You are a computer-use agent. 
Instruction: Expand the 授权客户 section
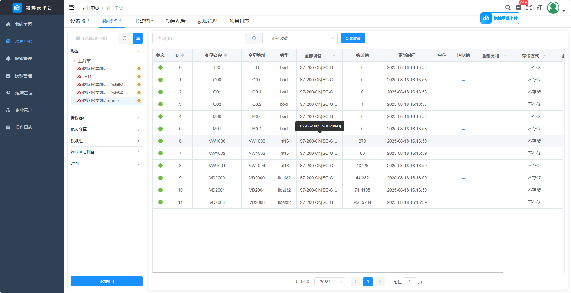[107, 118]
